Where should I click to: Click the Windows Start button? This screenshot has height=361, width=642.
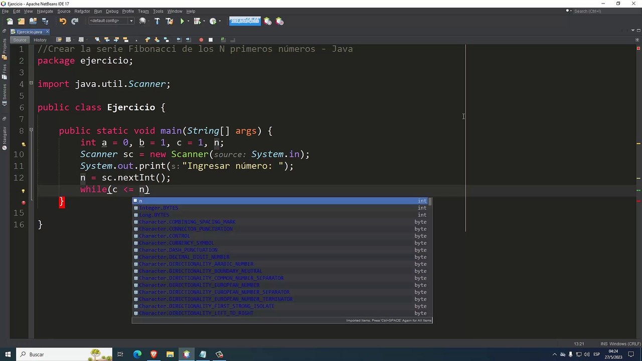[8, 354]
